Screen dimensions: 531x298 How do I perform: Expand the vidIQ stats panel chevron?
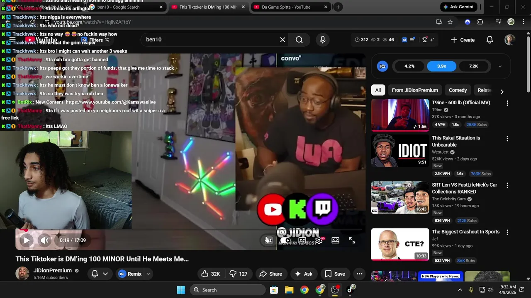tap(500, 66)
